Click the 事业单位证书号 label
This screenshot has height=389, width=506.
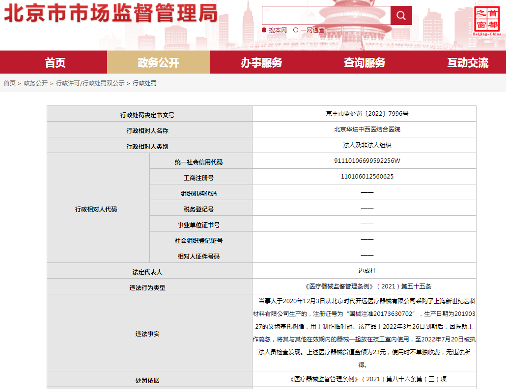tap(198, 225)
